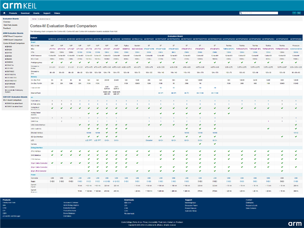The height and width of the screenshot is (228, 304).
Task: Open the MCB4300 sidebar link
Action: point(8,59)
